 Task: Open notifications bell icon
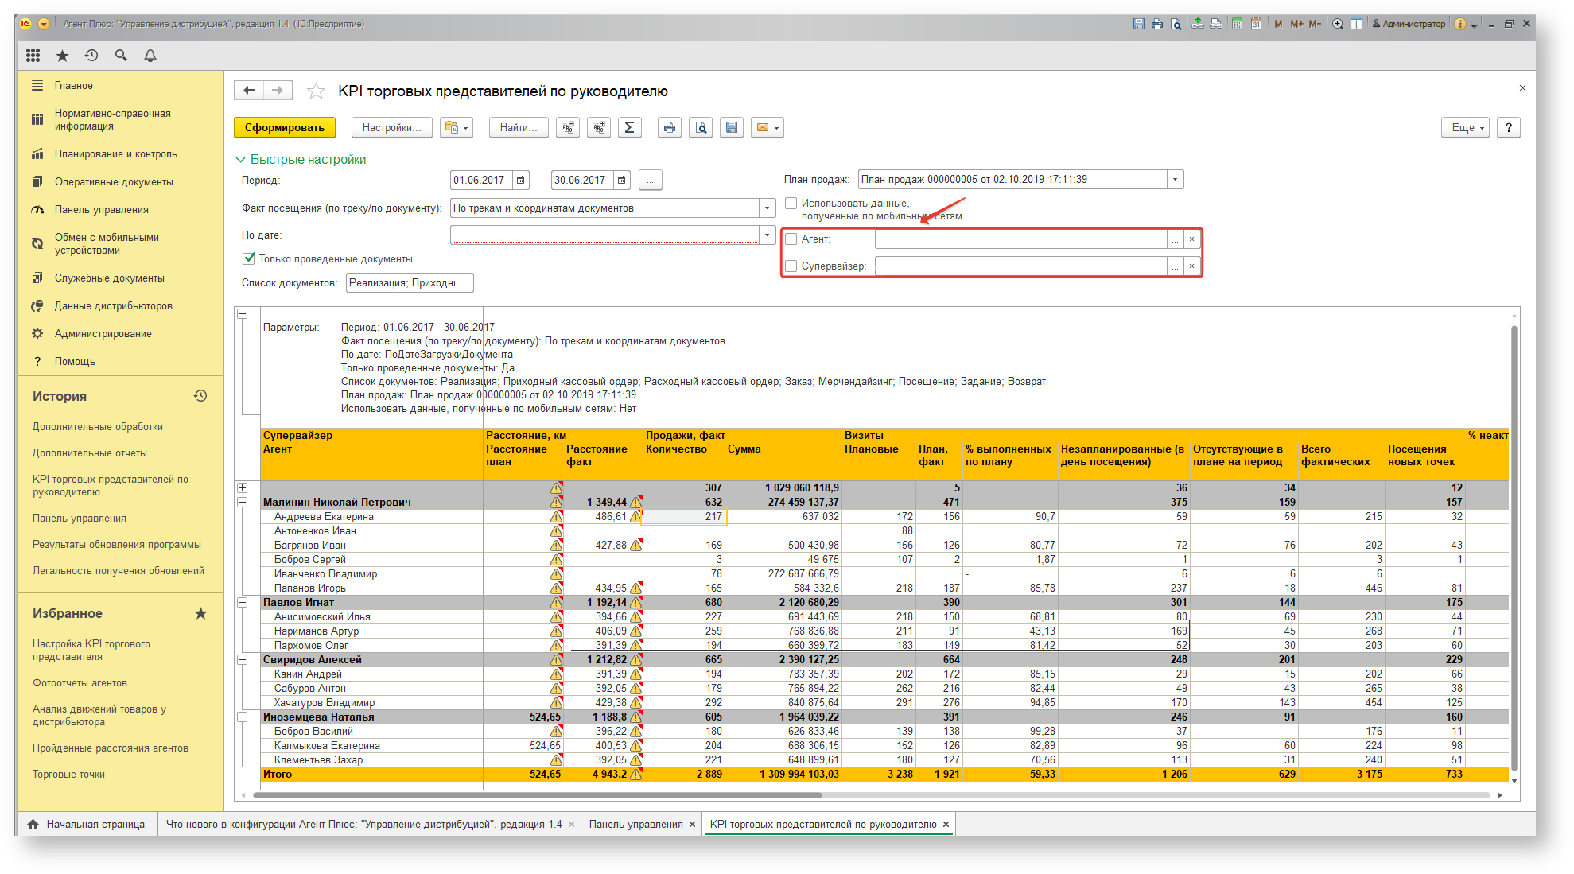(x=150, y=55)
